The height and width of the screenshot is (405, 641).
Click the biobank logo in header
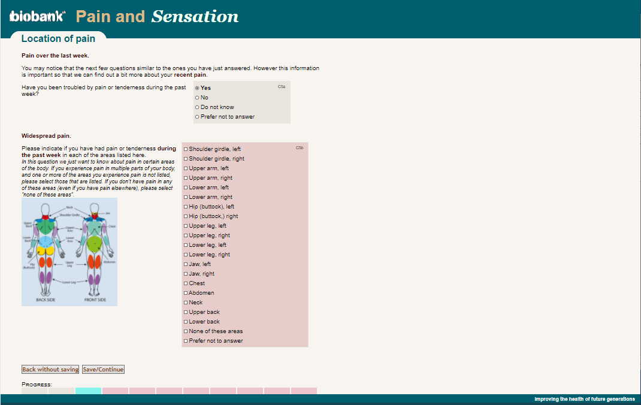38,16
